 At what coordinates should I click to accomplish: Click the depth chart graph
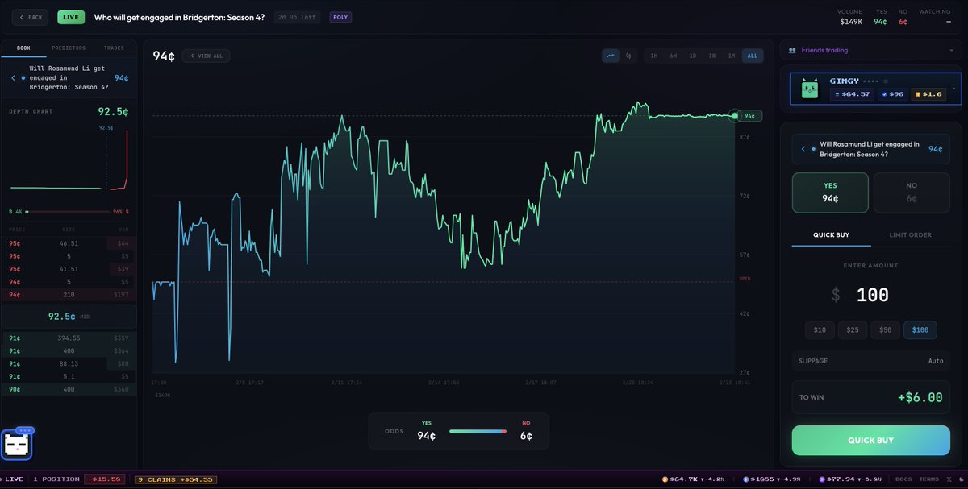click(68, 160)
